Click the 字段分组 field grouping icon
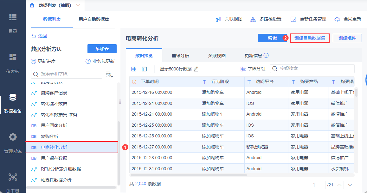The image size is (367, 193). coord(243,69)
